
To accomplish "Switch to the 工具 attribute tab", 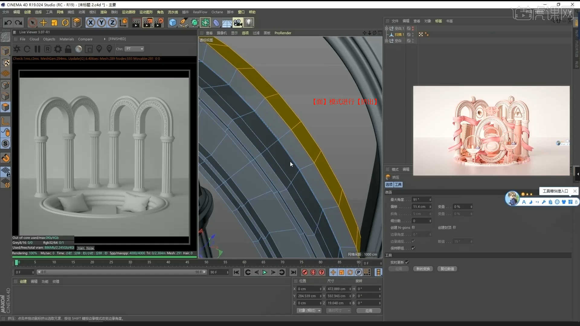I will [x=398, y=184].
